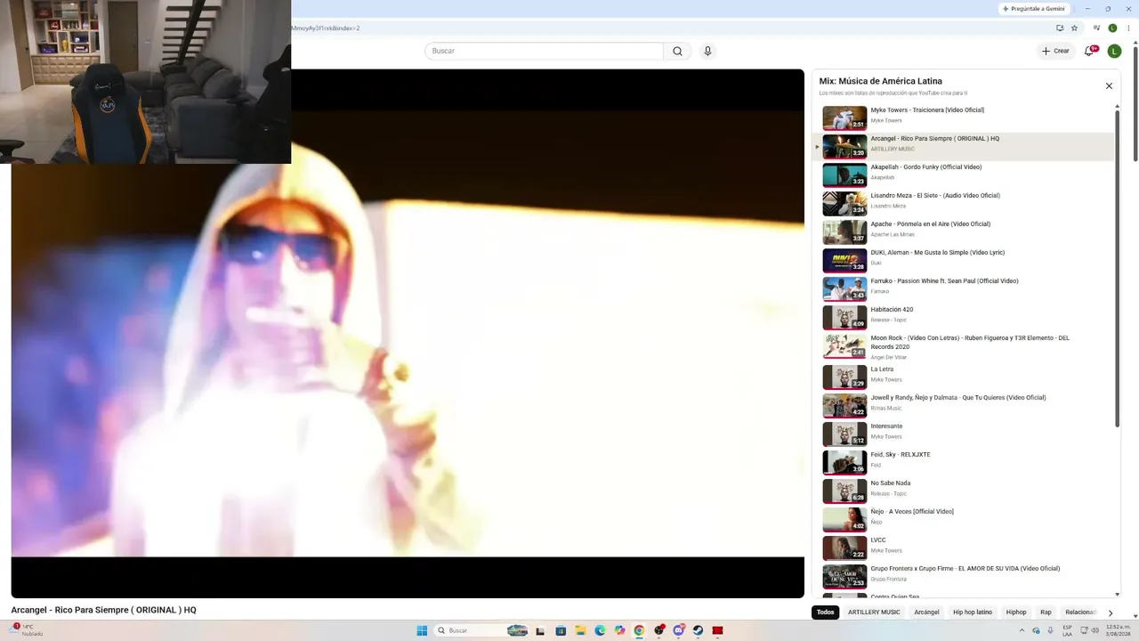Click the video player to pause

[408, 333]
